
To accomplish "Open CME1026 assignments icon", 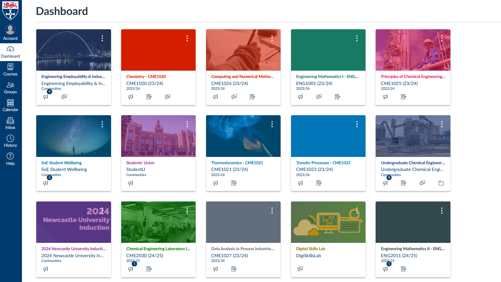I will [x=253, y=97].
